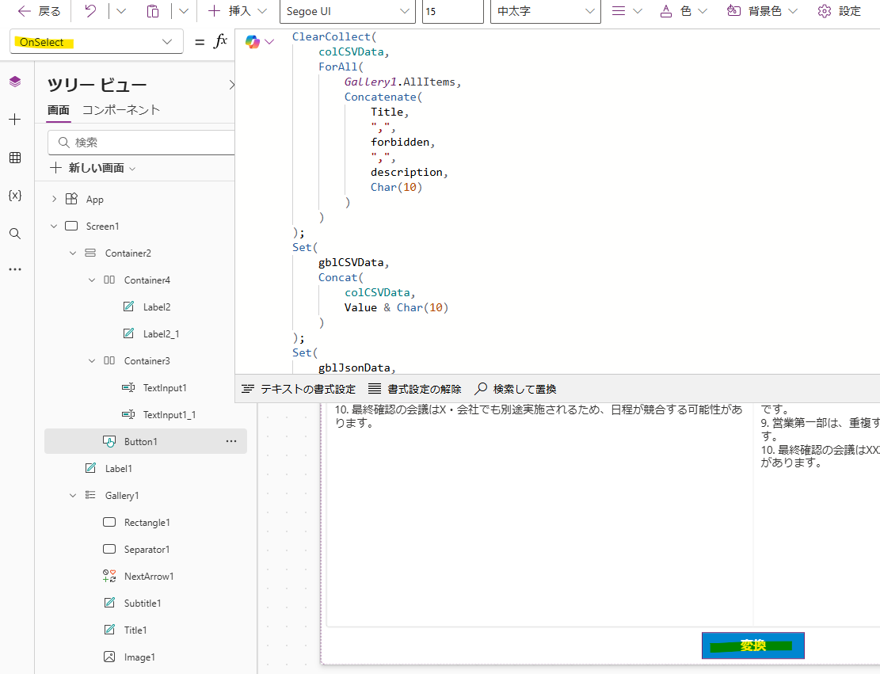Switch to the コンポーネント tab
Image resolution: width=880 pixels, height=674 pixels.
coord(121,110)
